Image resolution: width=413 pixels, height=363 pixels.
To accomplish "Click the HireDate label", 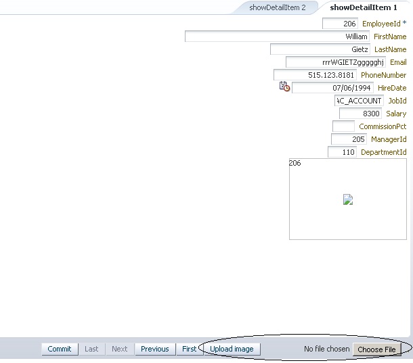I will tap(392, 88).
